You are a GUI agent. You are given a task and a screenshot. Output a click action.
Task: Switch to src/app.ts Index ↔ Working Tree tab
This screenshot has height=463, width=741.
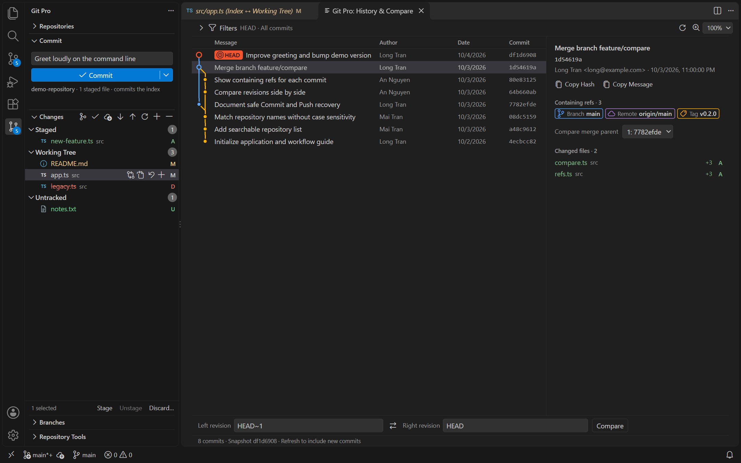click(x=249, y=11)
